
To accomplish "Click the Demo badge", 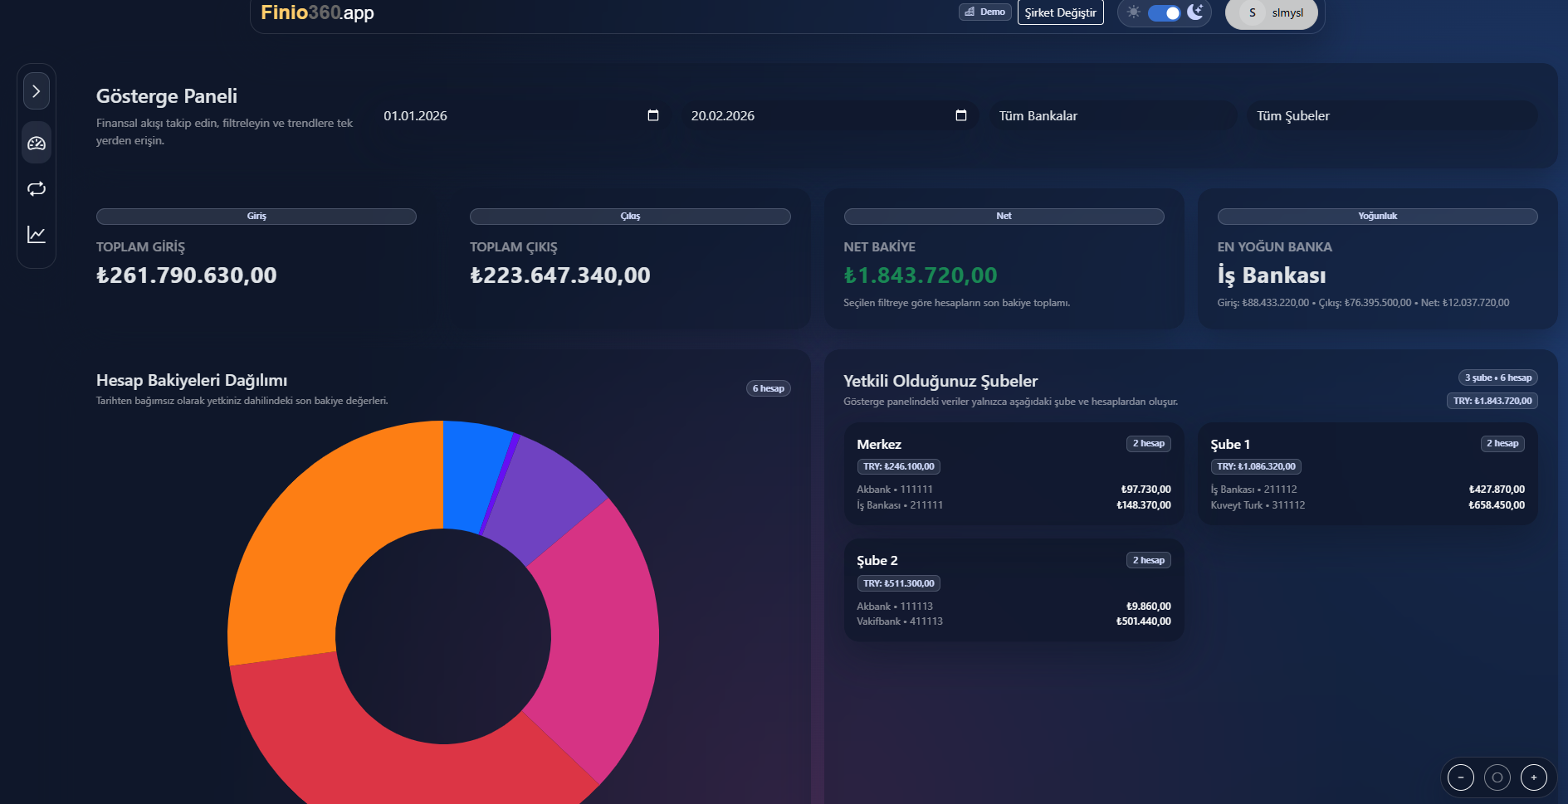I will click(x=985, y=12).
